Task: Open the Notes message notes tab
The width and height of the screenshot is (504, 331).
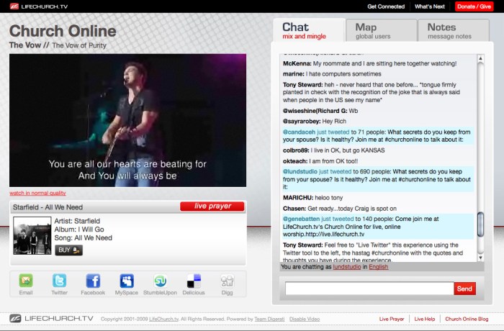Action: coord(454,30)
